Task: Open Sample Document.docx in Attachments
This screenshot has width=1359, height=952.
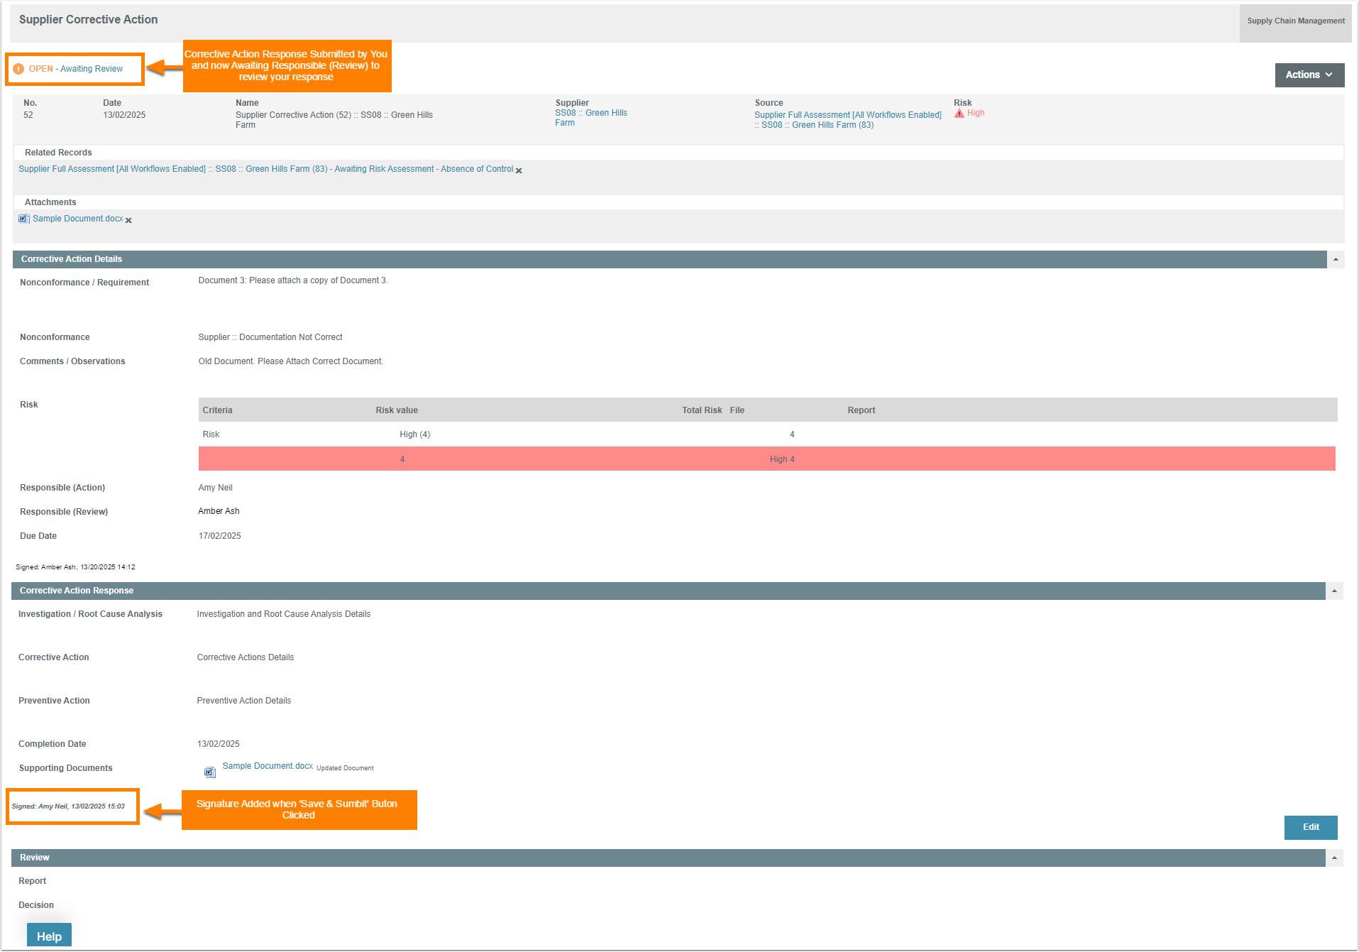Action: click(x=77, y=219)
